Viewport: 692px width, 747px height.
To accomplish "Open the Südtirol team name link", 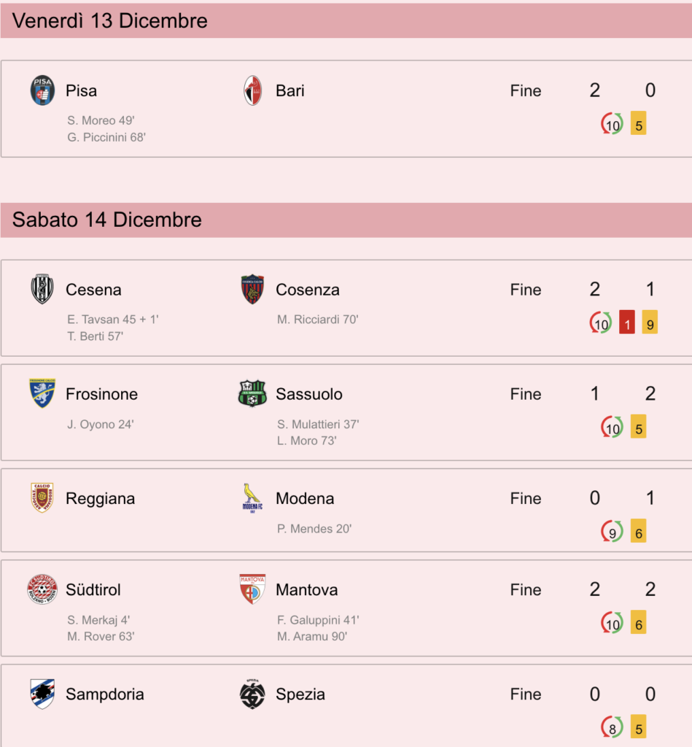I will click(93, 589).
